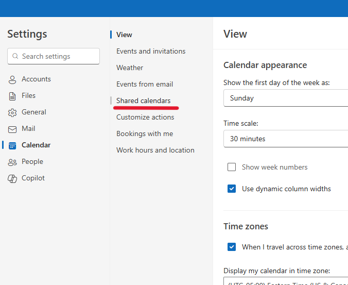Click the Files document icon
This screenshot has height=285, width=348.
12,96
